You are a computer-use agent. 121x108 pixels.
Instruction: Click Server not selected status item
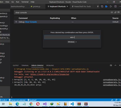[17, 100]
